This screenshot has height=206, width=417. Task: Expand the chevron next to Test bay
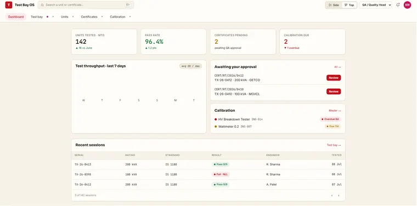[x=53, y=17]
